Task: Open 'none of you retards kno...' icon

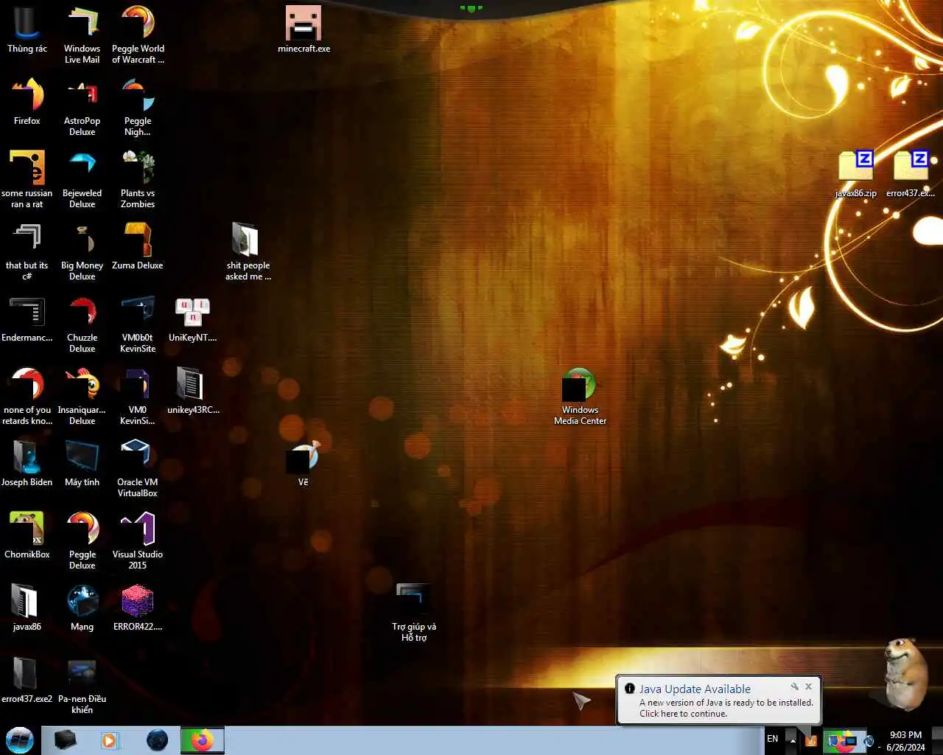Action: click(x=27, y=396)
